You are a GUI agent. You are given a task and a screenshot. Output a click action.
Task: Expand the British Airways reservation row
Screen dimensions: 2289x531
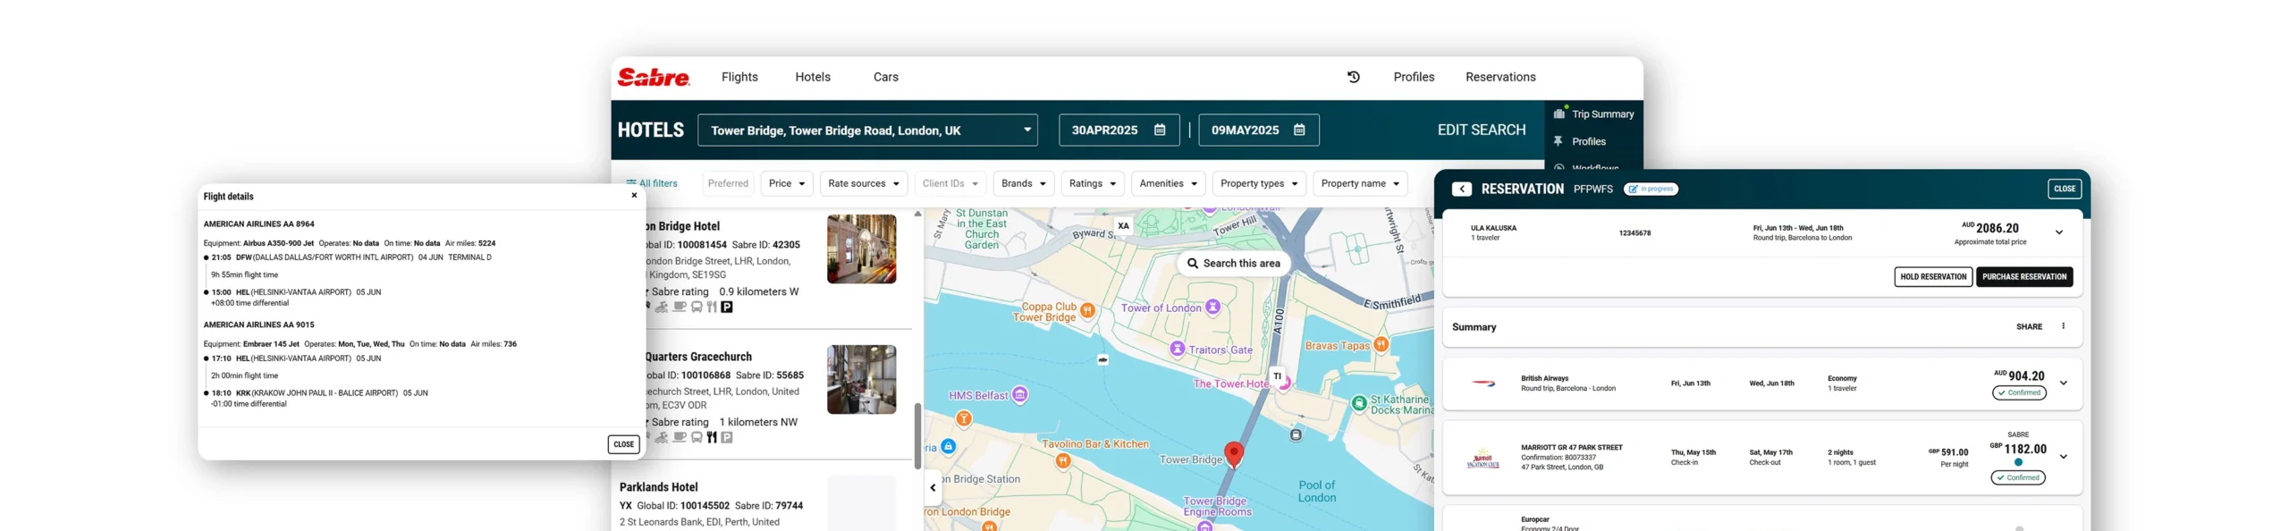(x=2063, y=383)
